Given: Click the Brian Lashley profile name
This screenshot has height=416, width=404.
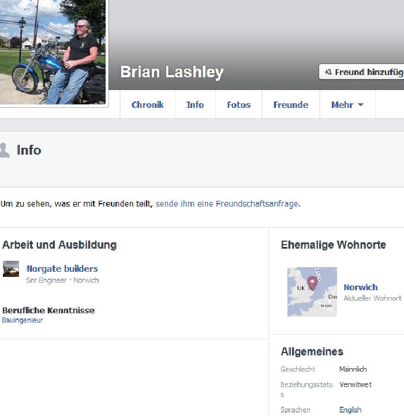Looking at the screenshot, I should [172, 72].
